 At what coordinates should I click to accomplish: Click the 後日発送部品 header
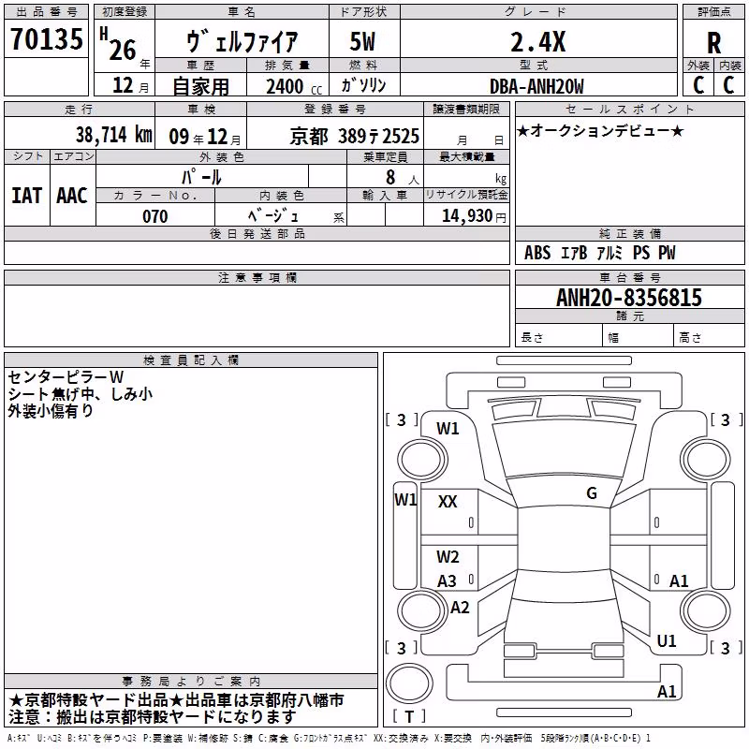pyautogui.click(x=257, y=233)
